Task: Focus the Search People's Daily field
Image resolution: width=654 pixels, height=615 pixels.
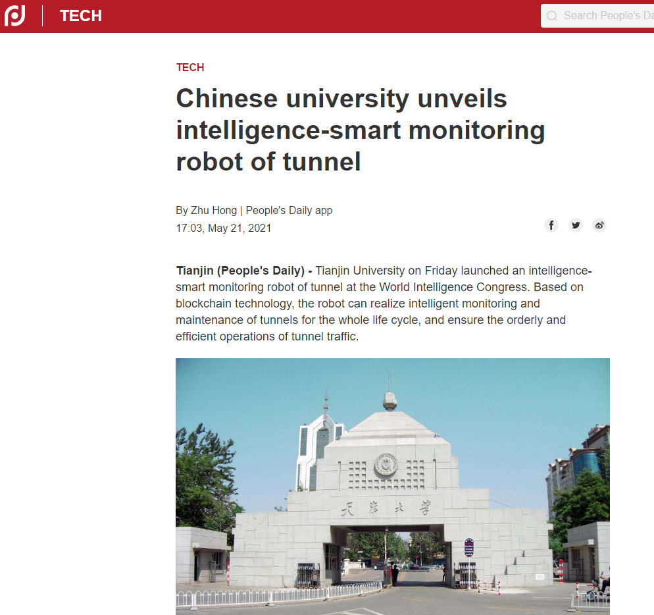Action: [597, 16]
